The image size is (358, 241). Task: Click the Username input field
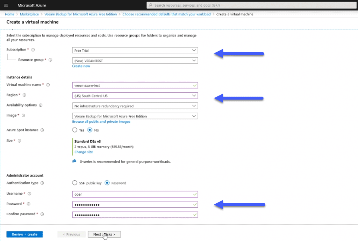tap(135, 194)
